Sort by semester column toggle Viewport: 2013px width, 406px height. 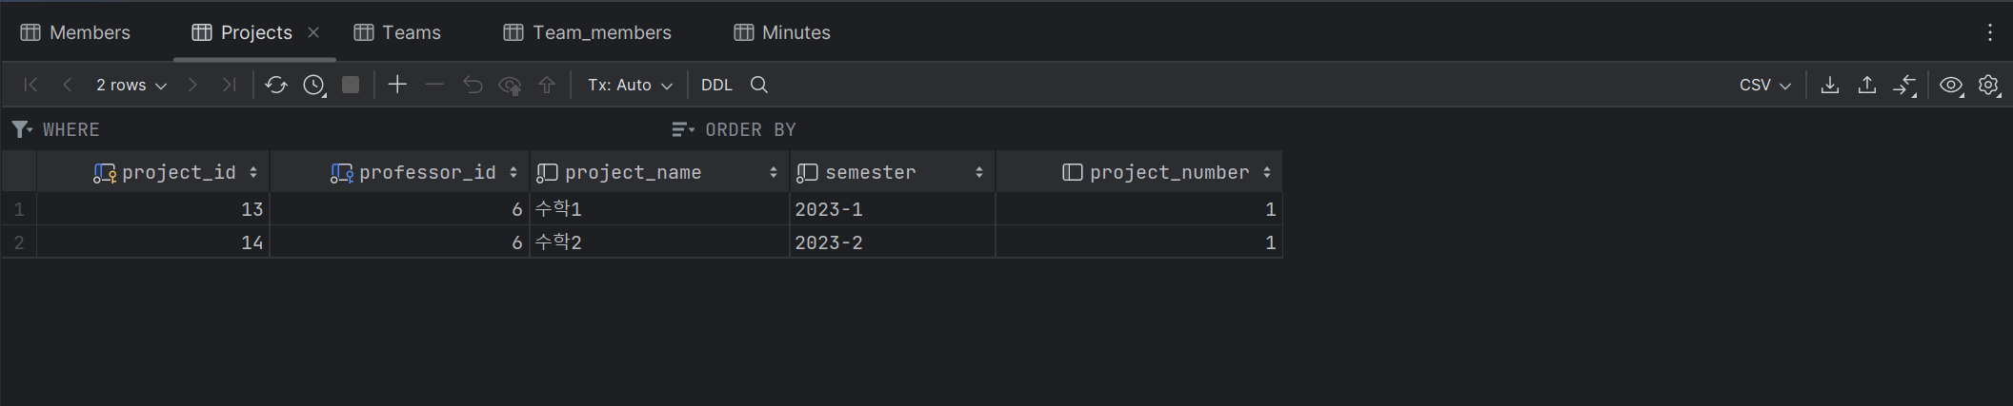coord(979,172)
